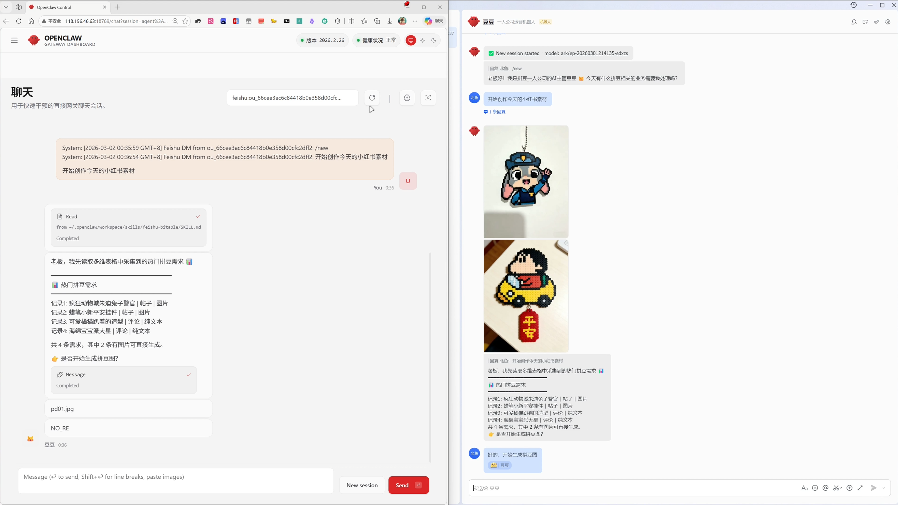Click the refresh chat icon beside session selector
The image size is (898, 505).
point(372,98)
